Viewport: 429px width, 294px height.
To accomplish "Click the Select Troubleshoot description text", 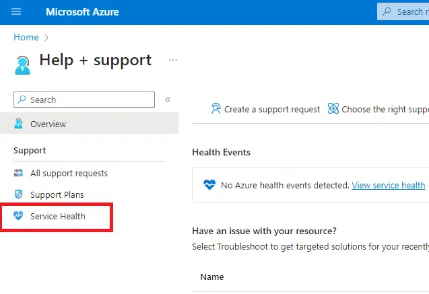I will pyautogui.click(x=310, y=247).
